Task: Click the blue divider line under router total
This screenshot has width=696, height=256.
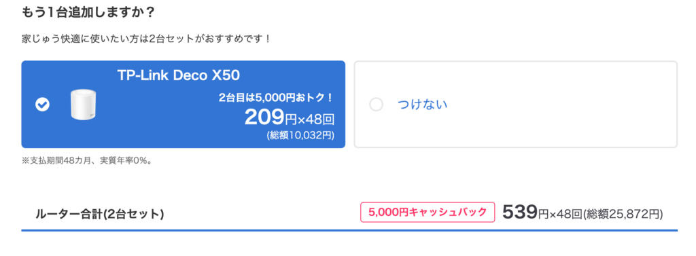Action: point(349,230)
